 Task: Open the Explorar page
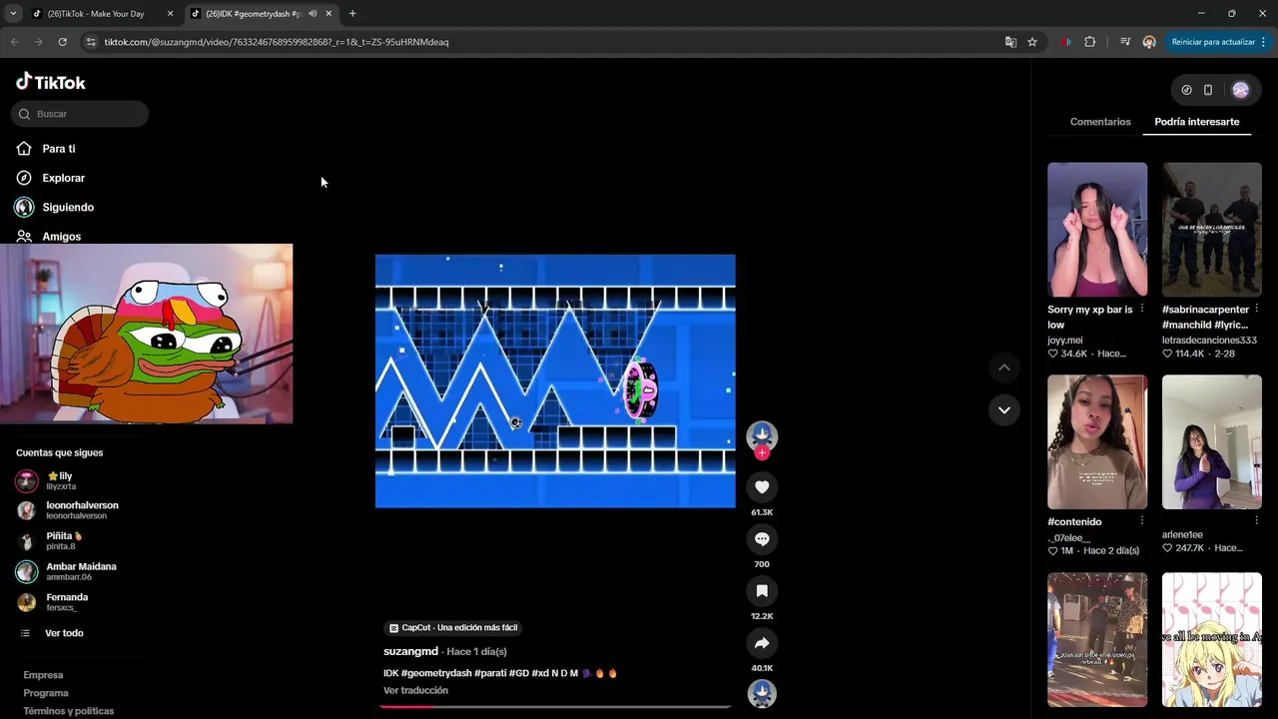pos(50,178)
